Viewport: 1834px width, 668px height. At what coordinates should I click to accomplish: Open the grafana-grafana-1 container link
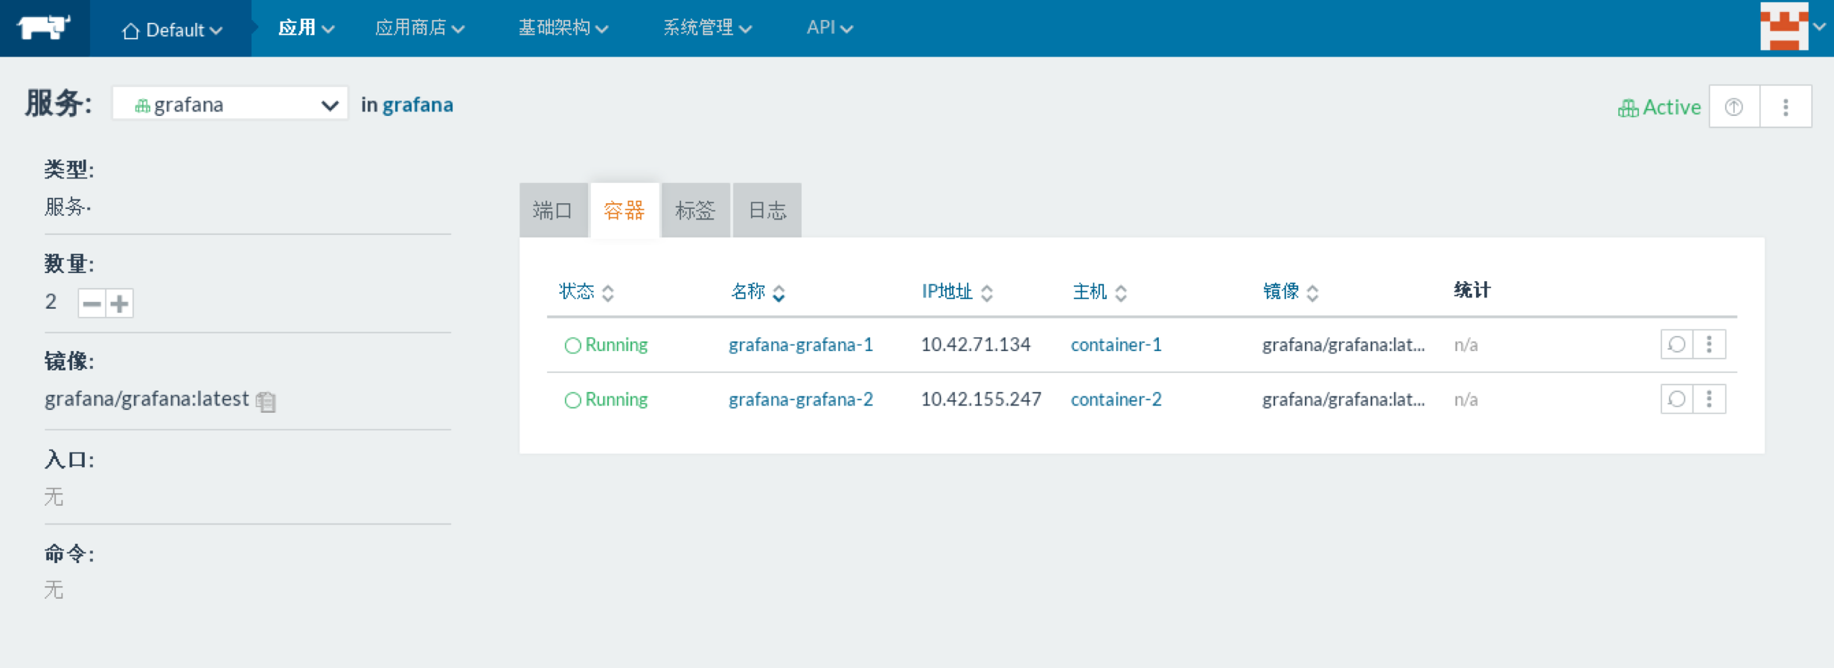[800, 344]
